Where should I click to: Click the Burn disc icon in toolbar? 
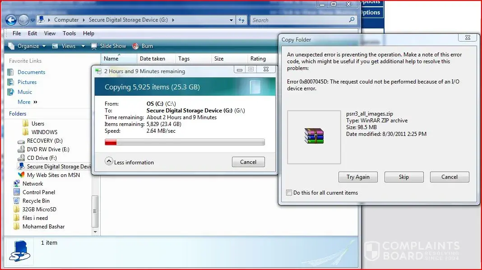(x=135, y=46)
